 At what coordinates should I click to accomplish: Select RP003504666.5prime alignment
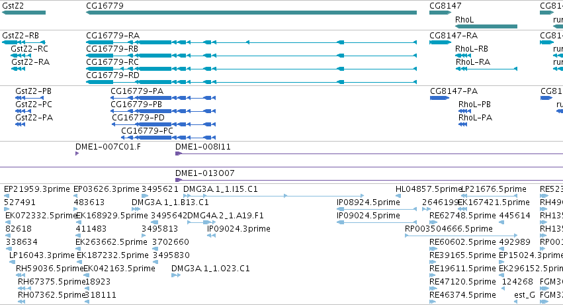pos(461,236)
